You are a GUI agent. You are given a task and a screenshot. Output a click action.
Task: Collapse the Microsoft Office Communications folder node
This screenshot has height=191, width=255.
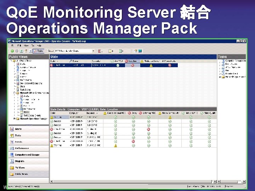[14, 93]
